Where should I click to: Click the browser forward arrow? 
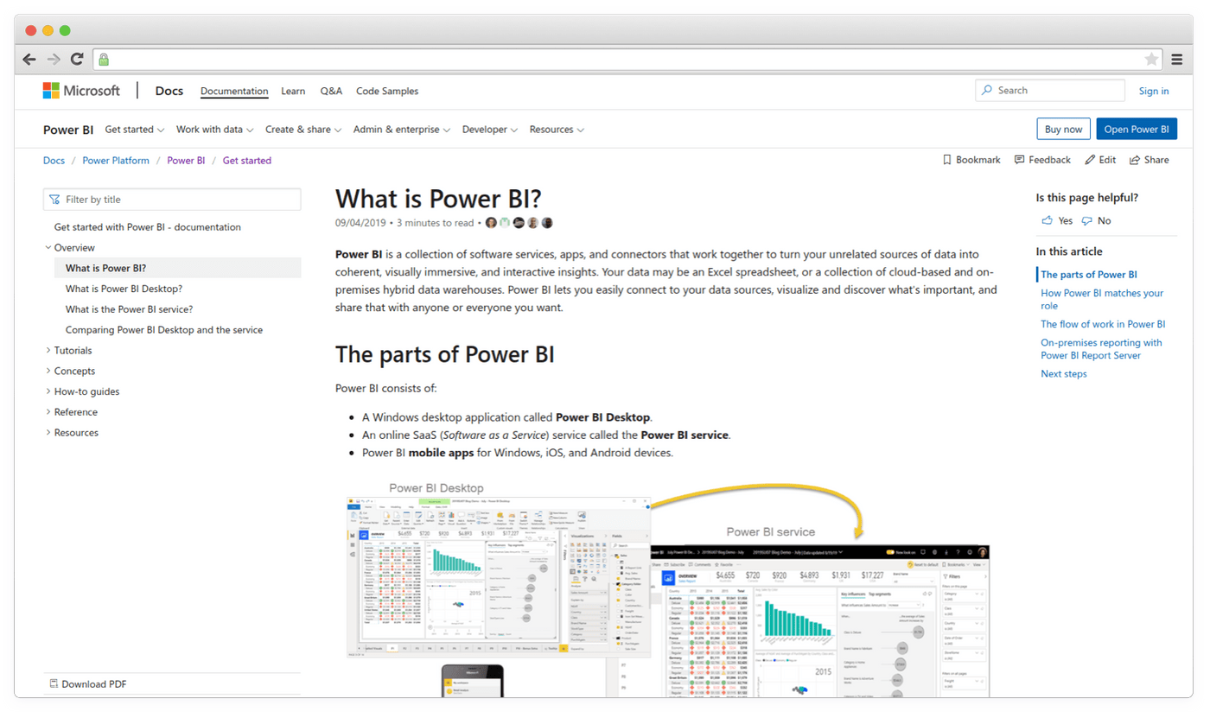[x=54, y=60]
